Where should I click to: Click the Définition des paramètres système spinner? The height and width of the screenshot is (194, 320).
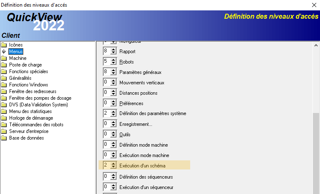click(114, 113)
